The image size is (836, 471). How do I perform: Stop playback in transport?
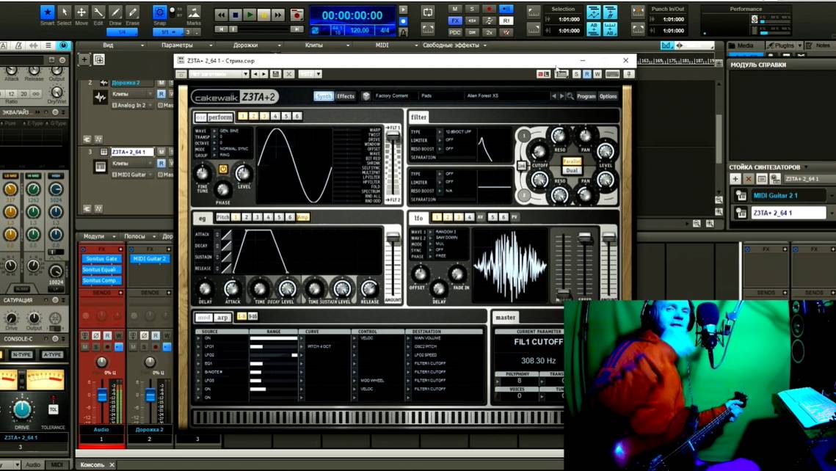[235, 15]
